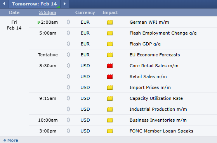217x143 pixels.
Task: Open German WPI m/m event
Action: 149,22
